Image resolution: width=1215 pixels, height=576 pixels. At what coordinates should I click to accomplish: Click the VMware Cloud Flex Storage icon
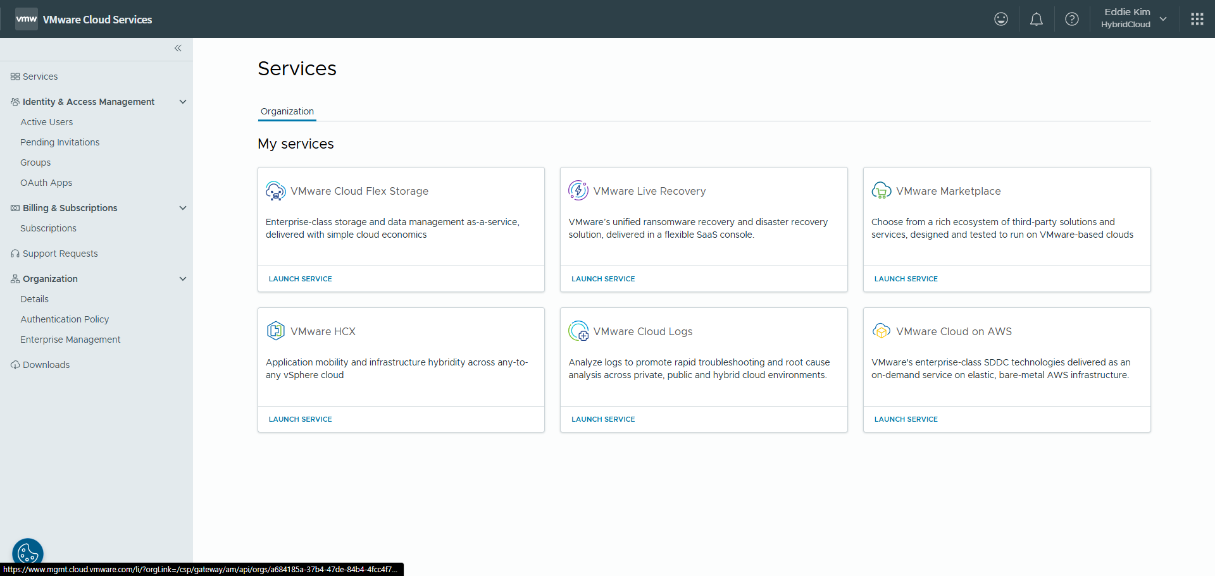[275, 191]
